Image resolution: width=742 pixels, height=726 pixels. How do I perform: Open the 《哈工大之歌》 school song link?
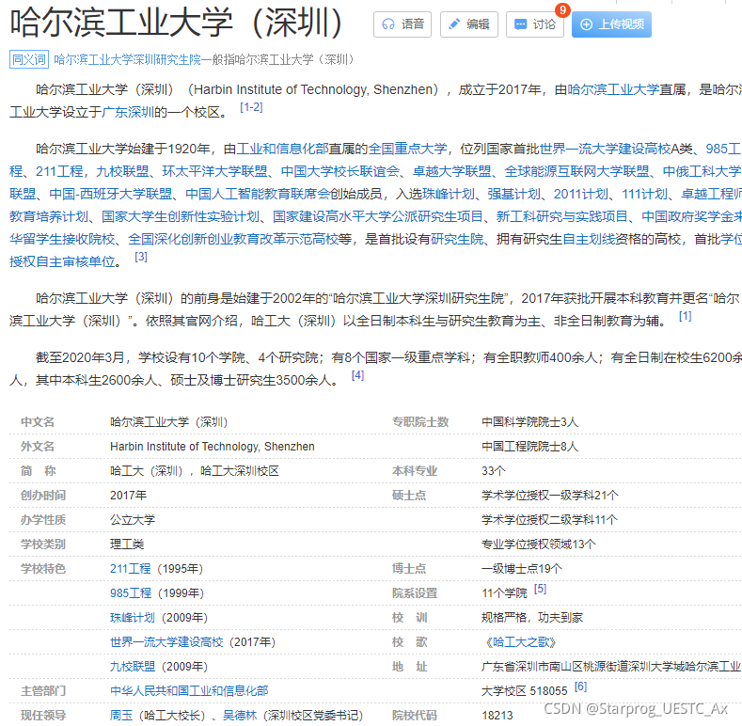pos(521,642)
